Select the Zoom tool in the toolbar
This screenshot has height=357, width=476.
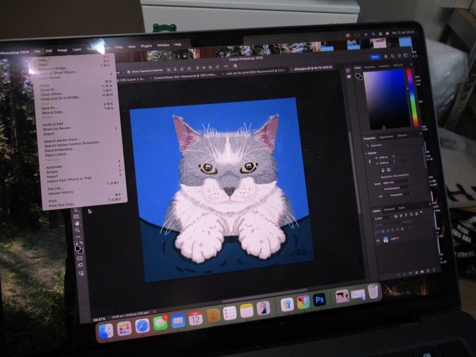pos(78,230)
